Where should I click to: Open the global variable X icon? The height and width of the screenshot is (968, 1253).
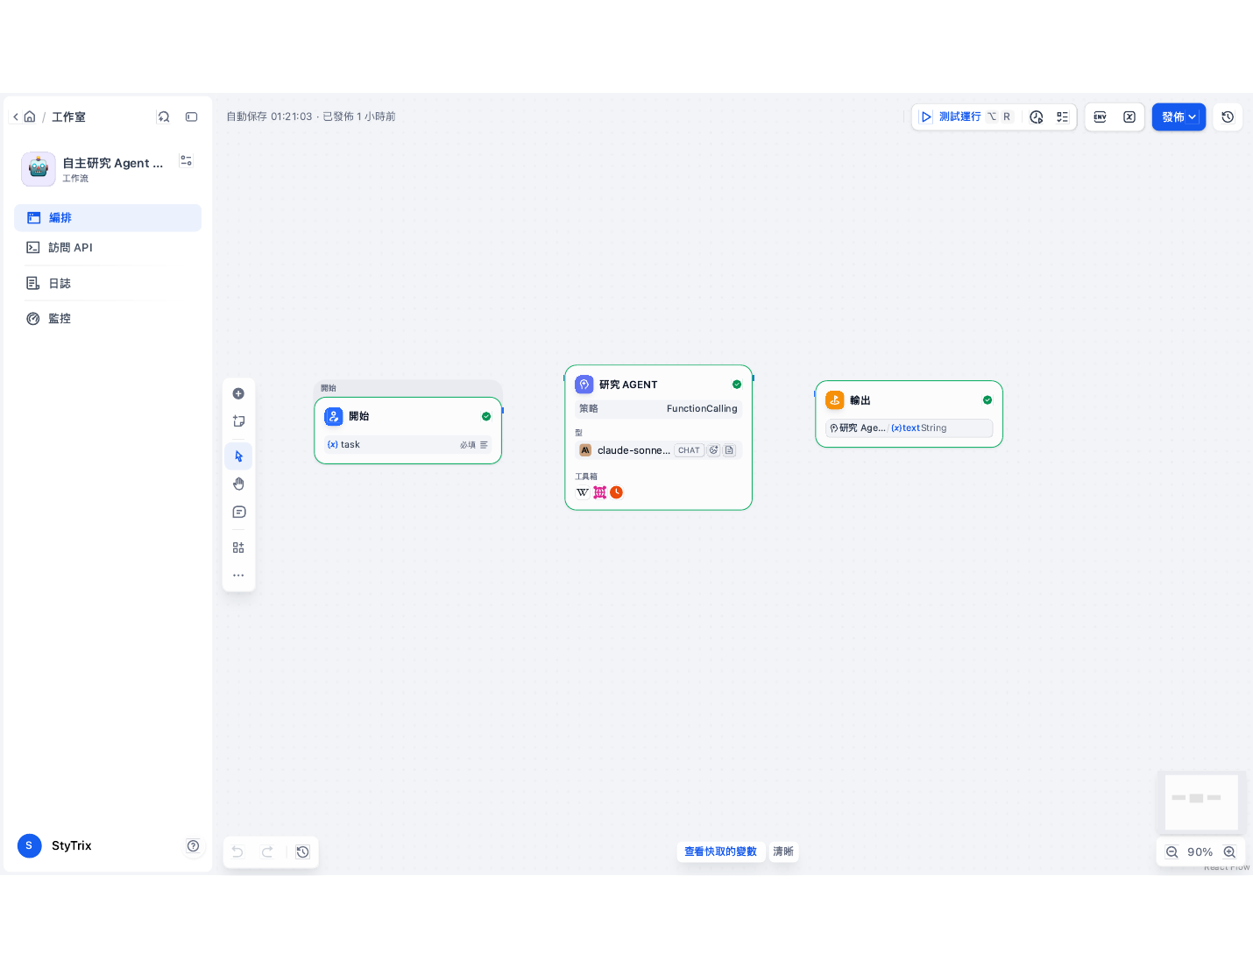[x=1129, y=117]
